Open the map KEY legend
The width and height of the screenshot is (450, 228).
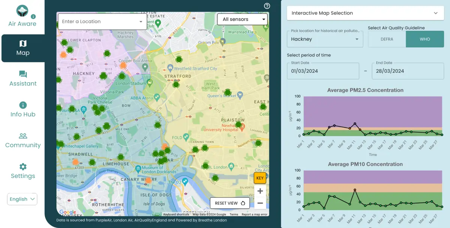260,178
